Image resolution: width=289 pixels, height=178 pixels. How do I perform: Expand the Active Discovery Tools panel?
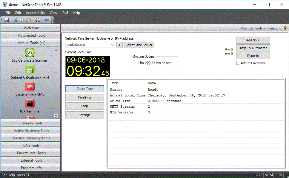30,131
